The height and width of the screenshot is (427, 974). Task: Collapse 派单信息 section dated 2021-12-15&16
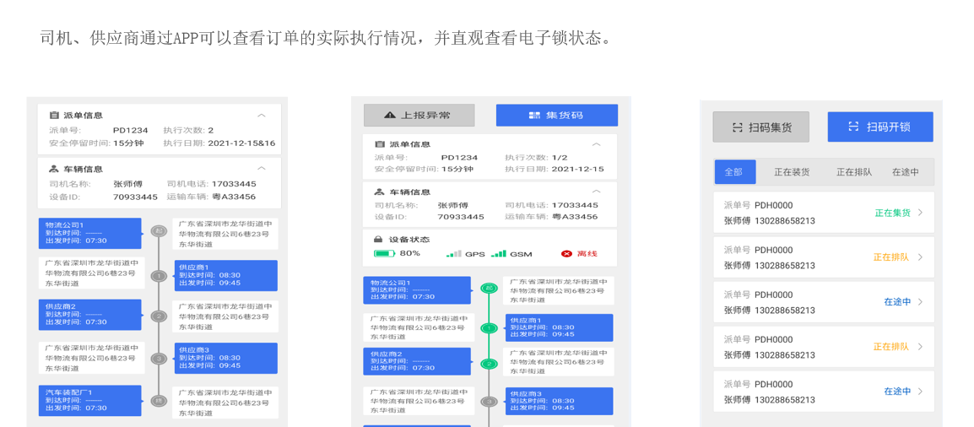click(262, 116)
